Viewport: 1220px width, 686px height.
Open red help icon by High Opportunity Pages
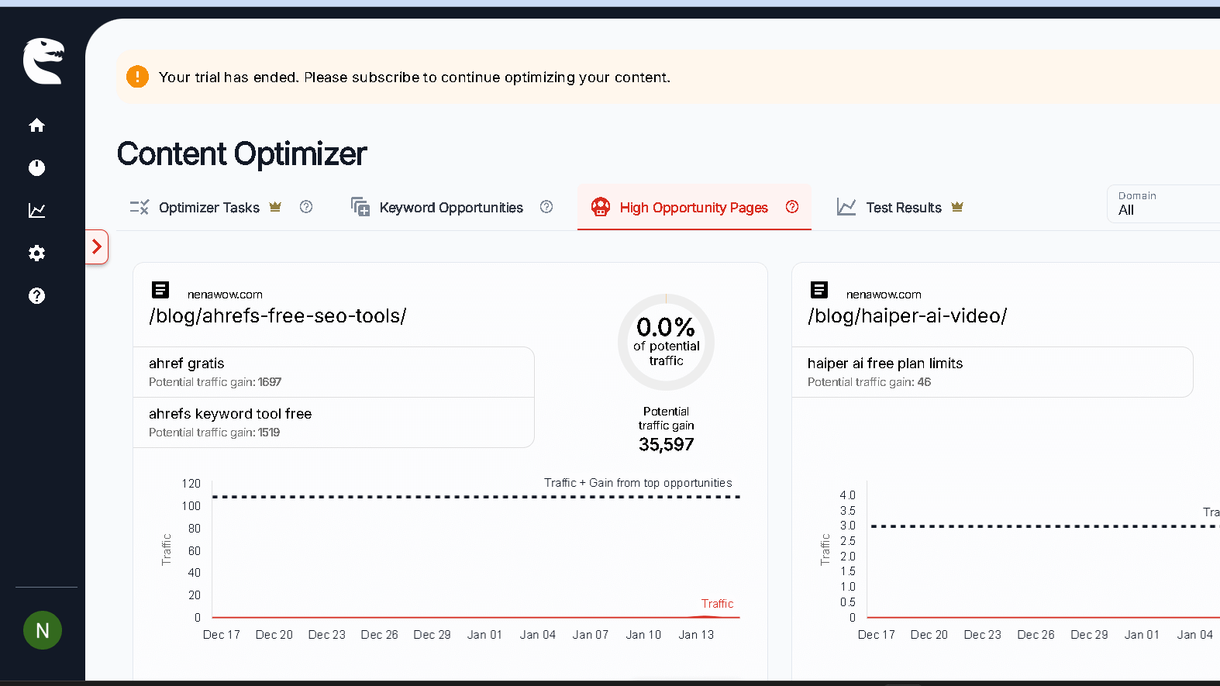pos(792,206)
